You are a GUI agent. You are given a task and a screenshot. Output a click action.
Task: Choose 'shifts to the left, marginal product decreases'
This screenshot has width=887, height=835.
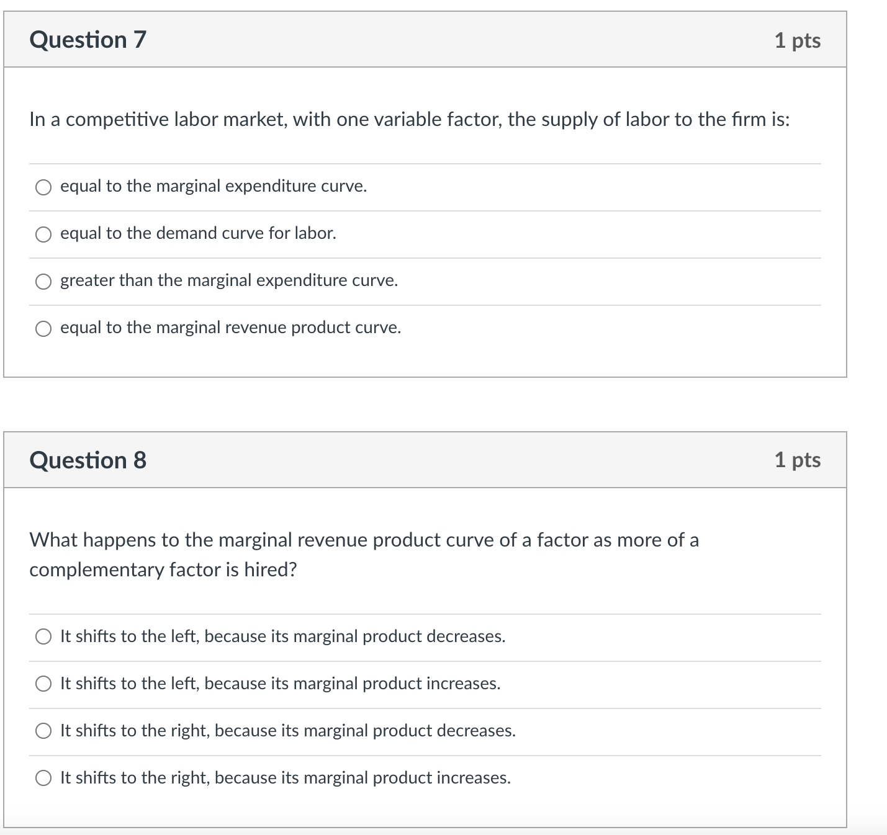click(43, 637)
